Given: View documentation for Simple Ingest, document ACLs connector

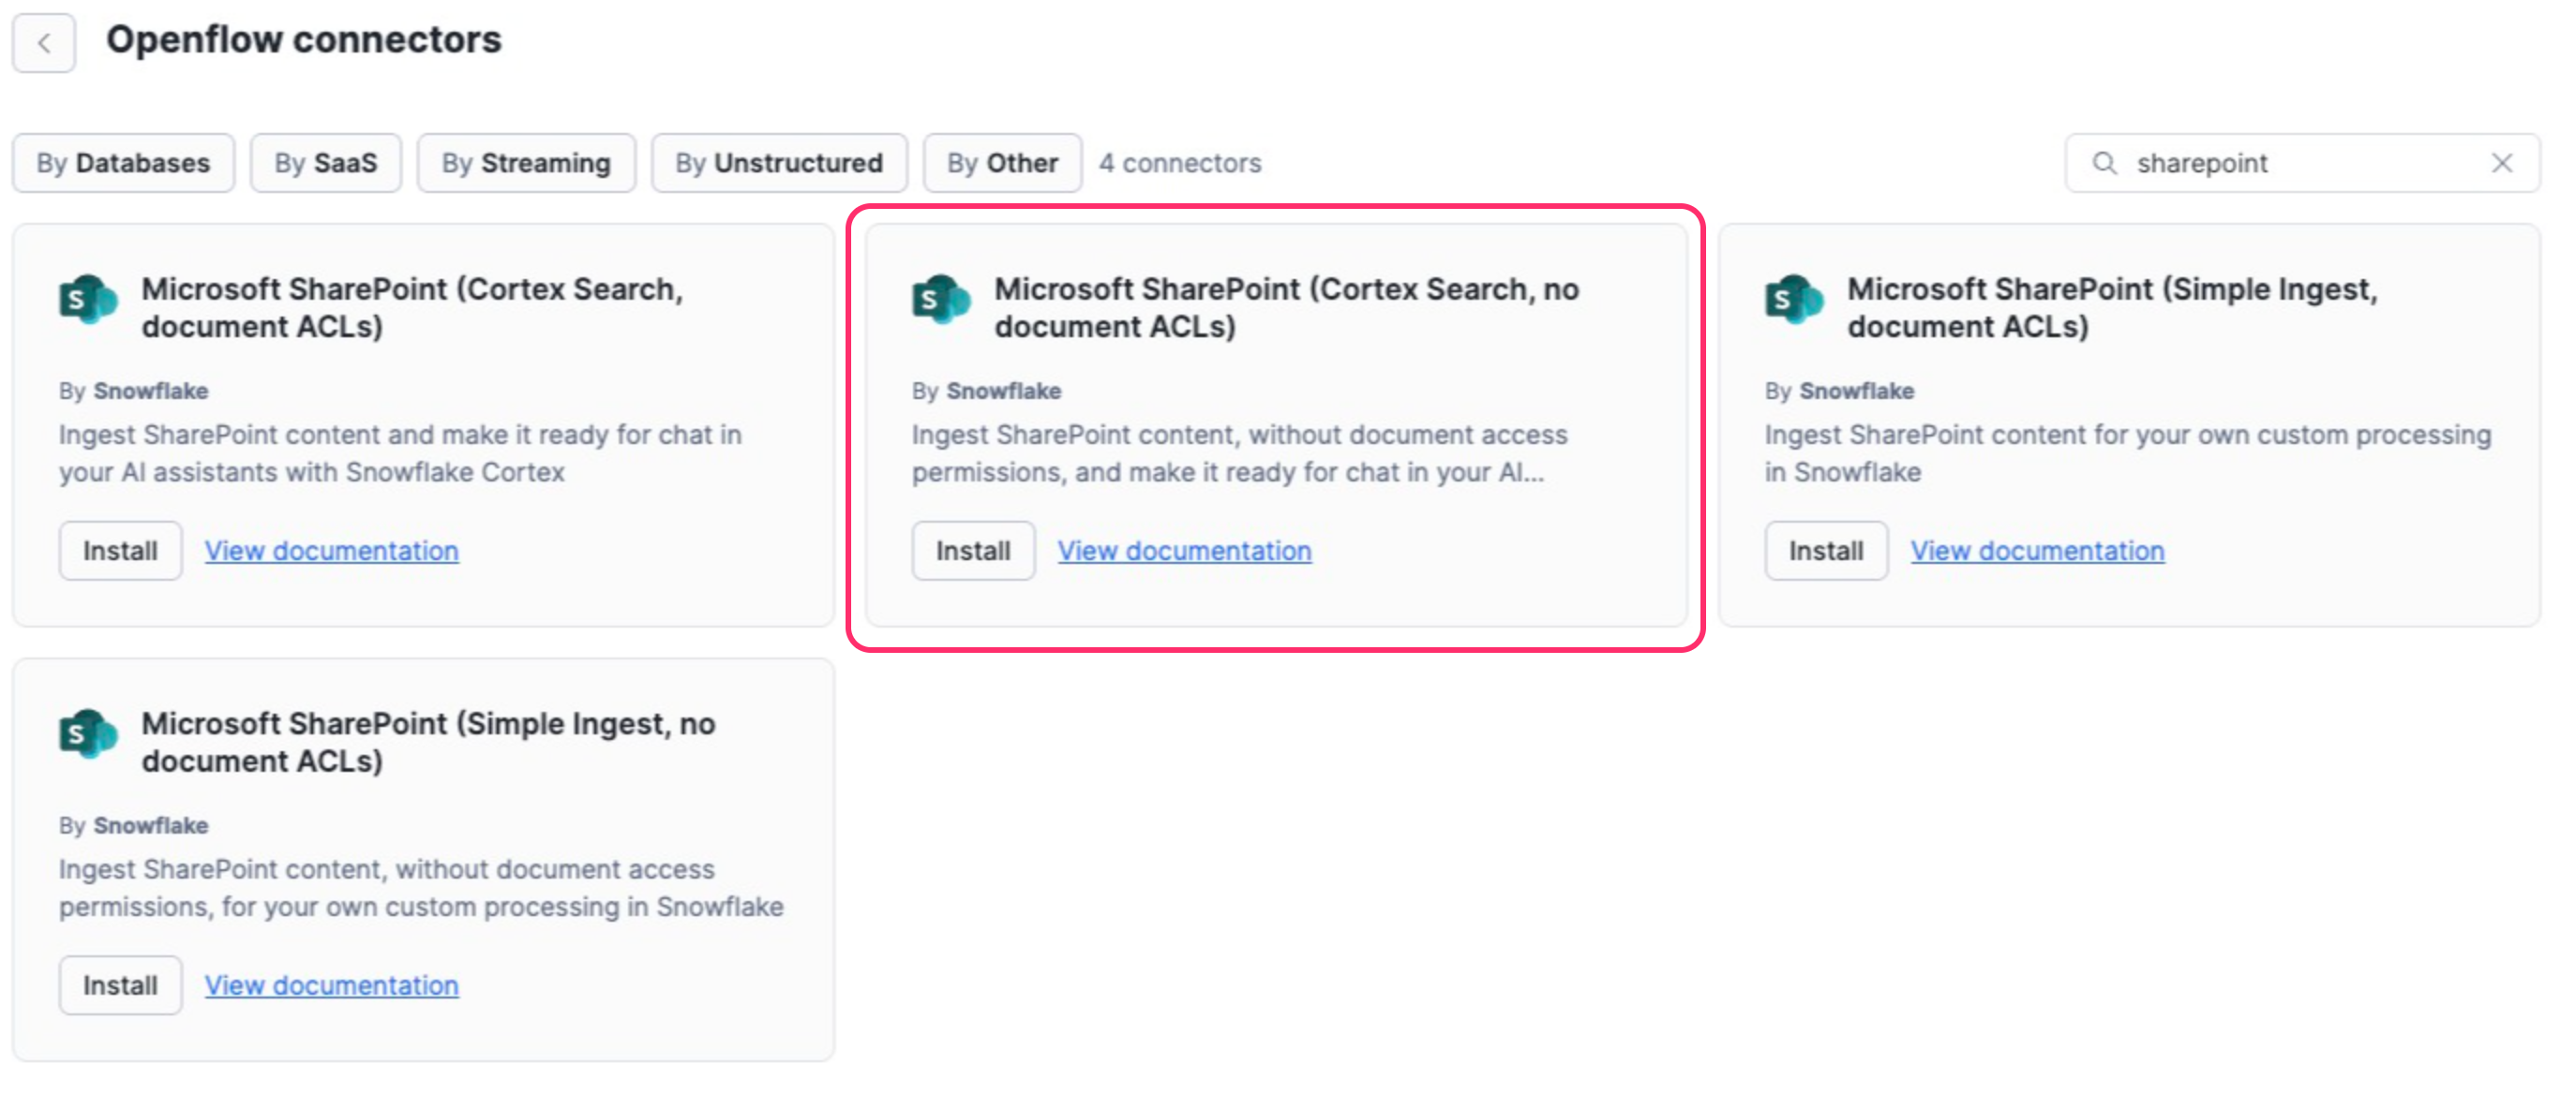Looking at the screenshot, I should coord(2037,550).
